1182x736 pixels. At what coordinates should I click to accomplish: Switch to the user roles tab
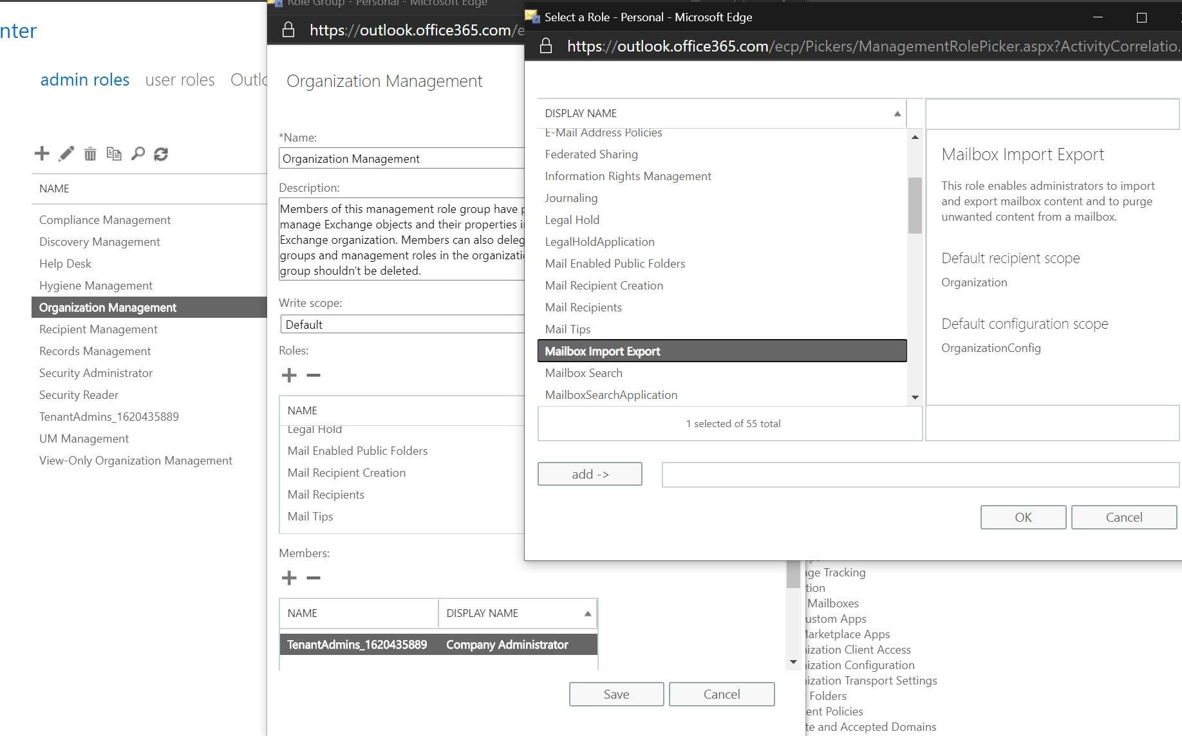click(180, 80)
